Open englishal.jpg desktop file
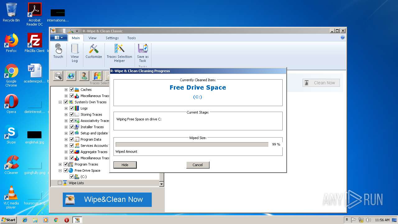 tap(35, 137)
